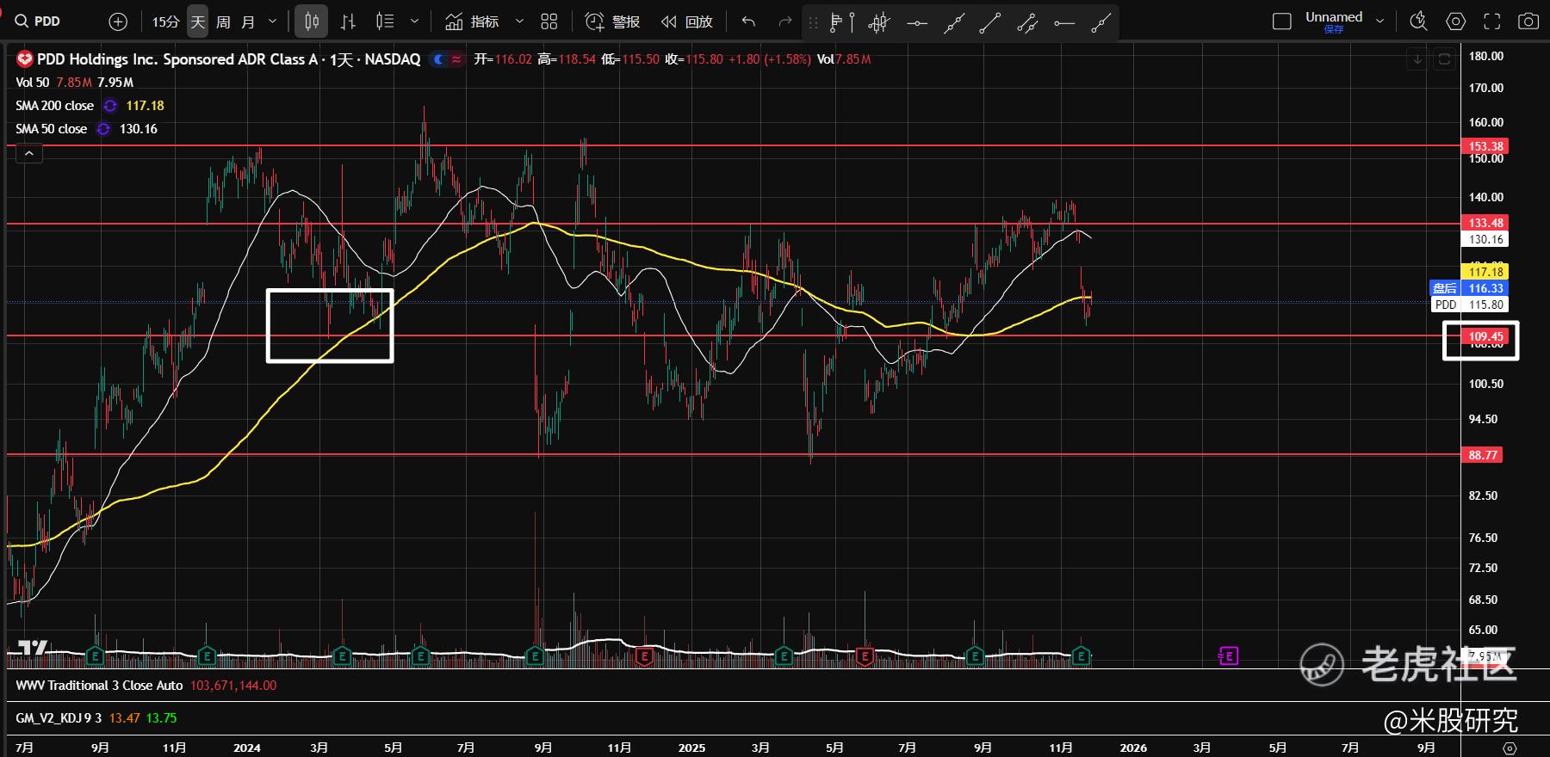
Task: Switch to the 周 weekly interval
Action: (223, 22)
